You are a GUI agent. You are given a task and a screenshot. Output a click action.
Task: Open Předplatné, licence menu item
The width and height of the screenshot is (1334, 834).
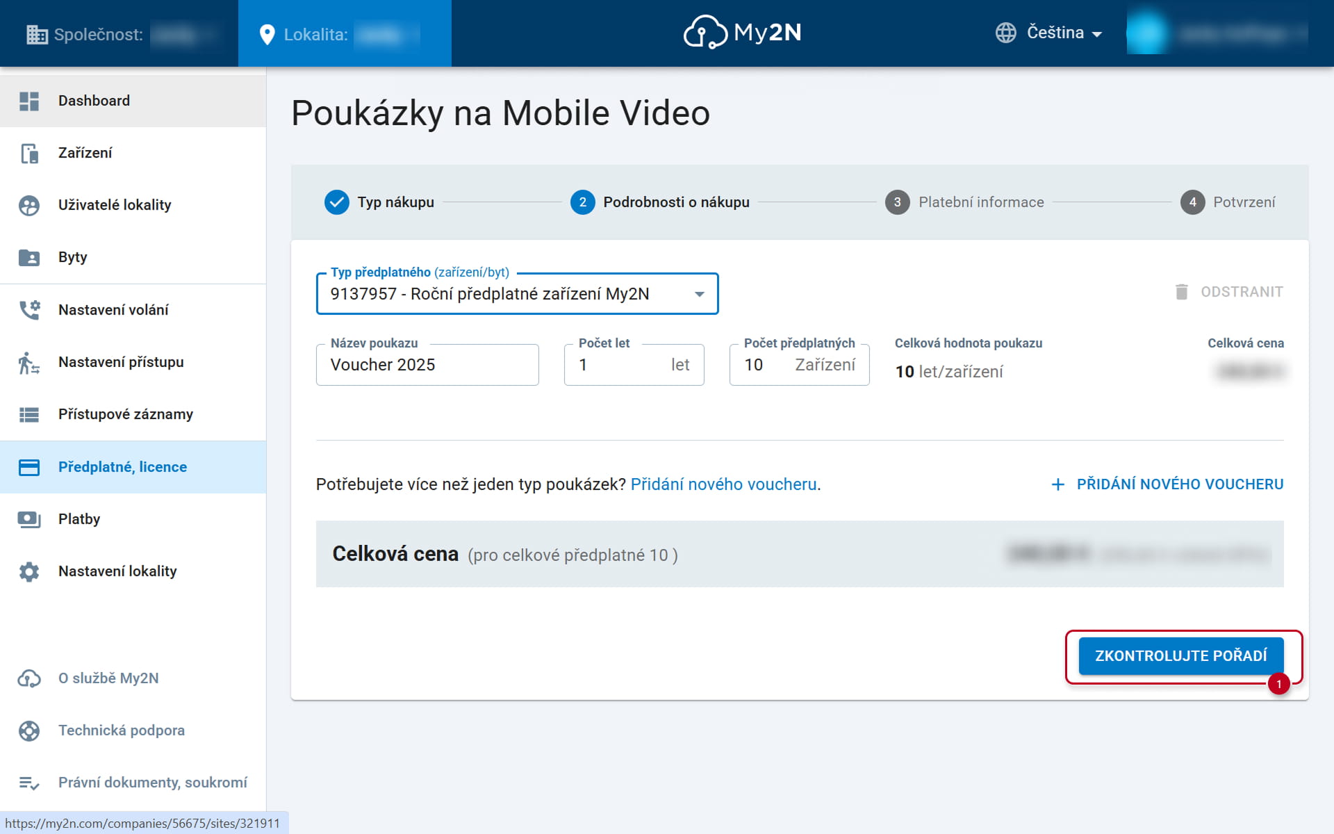tap(133, 467)
